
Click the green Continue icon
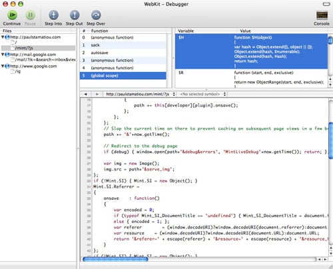pos(12,15)
